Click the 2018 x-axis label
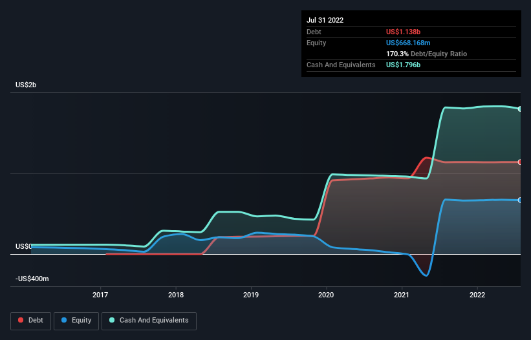 point(176,295)
